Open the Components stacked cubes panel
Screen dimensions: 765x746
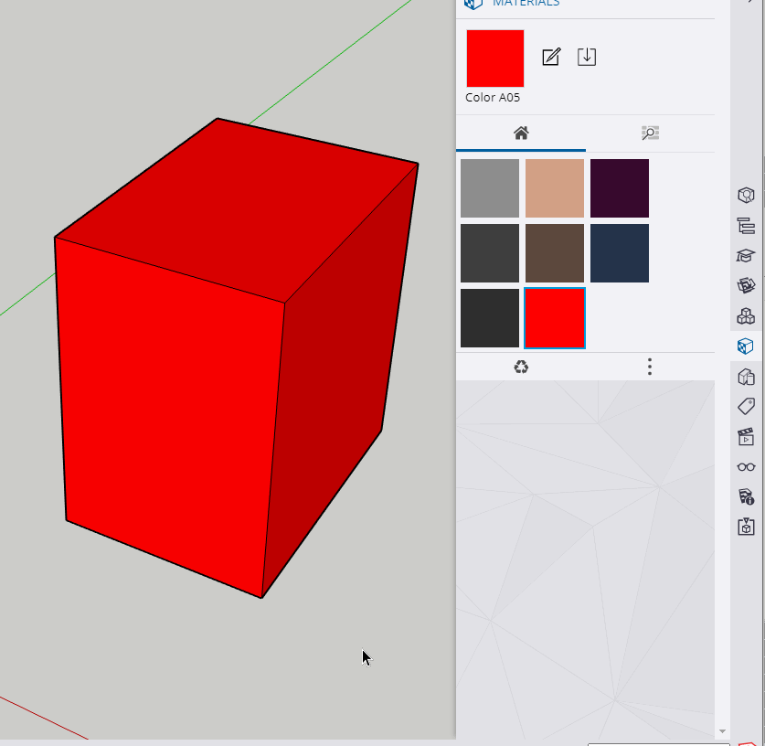click(746, 316)
